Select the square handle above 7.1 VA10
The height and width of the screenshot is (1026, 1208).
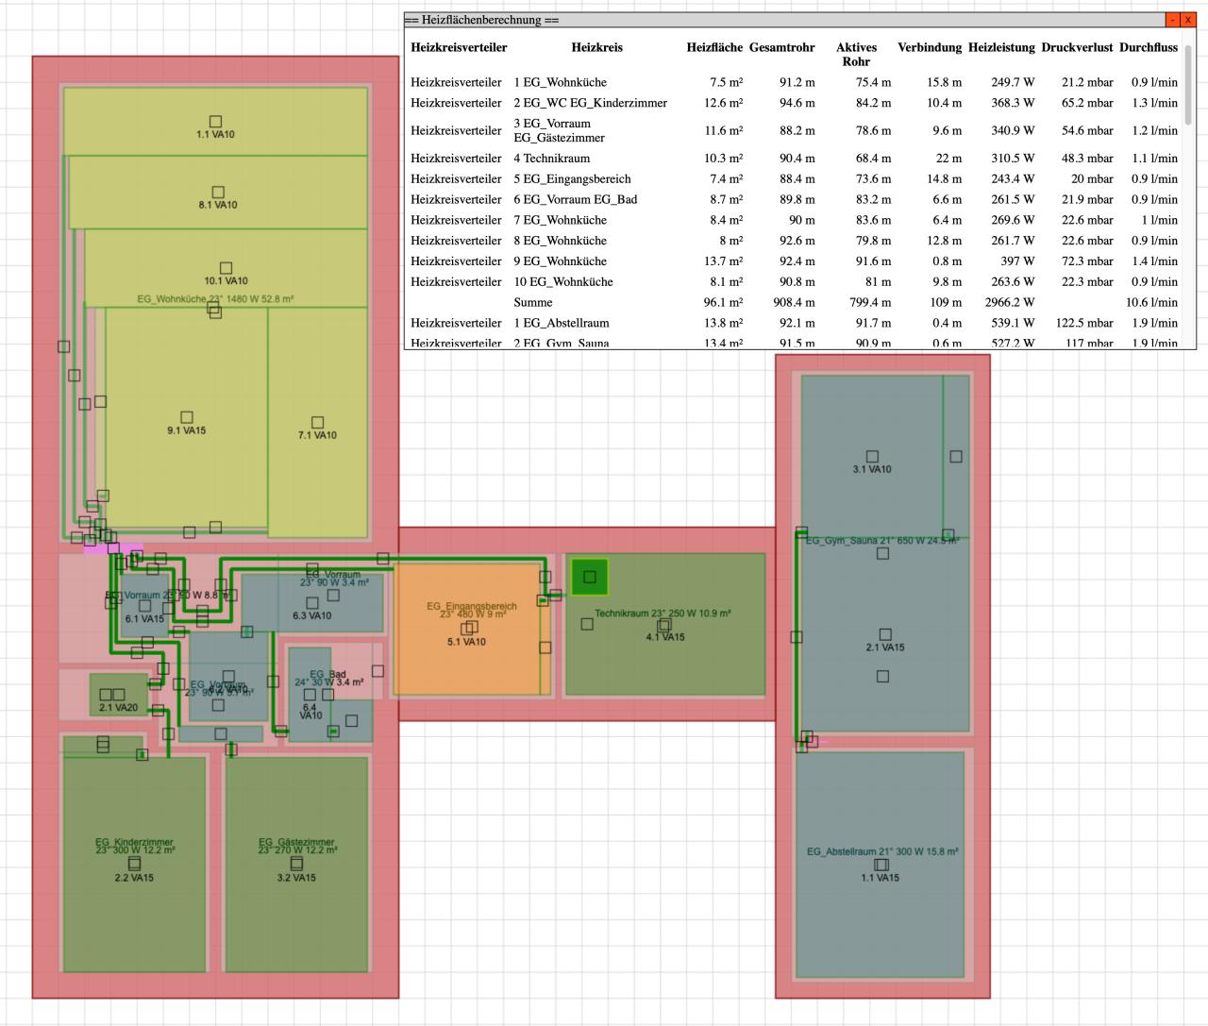pos(317,422)
